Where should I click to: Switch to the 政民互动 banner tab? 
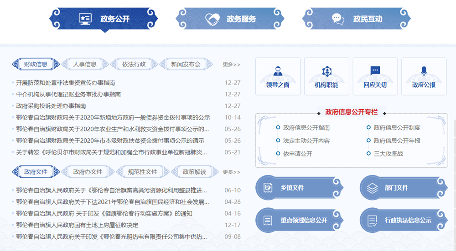click(x=356, y=19)
